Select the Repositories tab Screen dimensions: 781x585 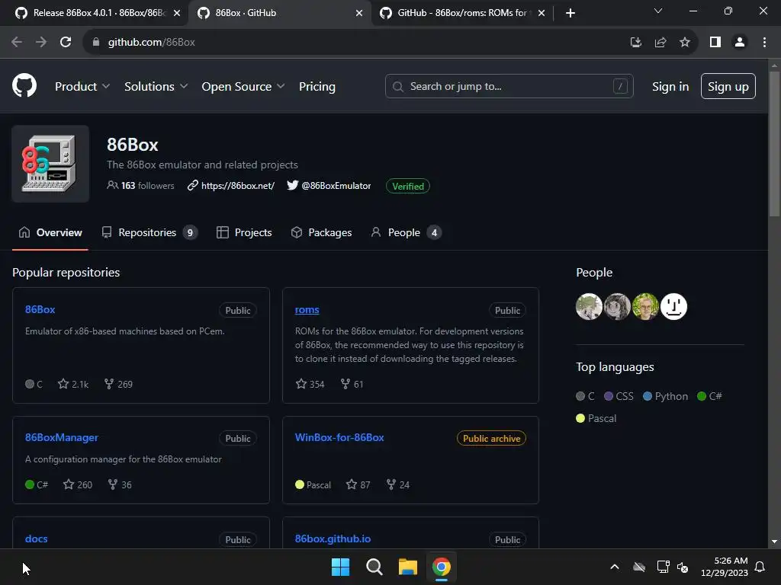point(149,232)
